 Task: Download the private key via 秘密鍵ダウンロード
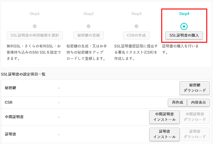pyautogui.click(x=194, y=88)
